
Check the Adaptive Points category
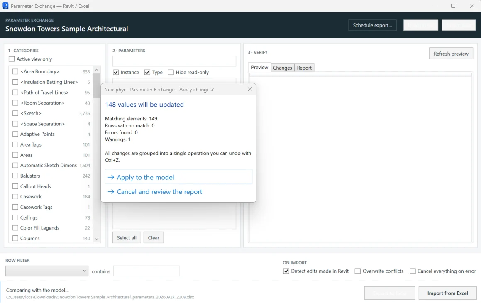(15, 134)
